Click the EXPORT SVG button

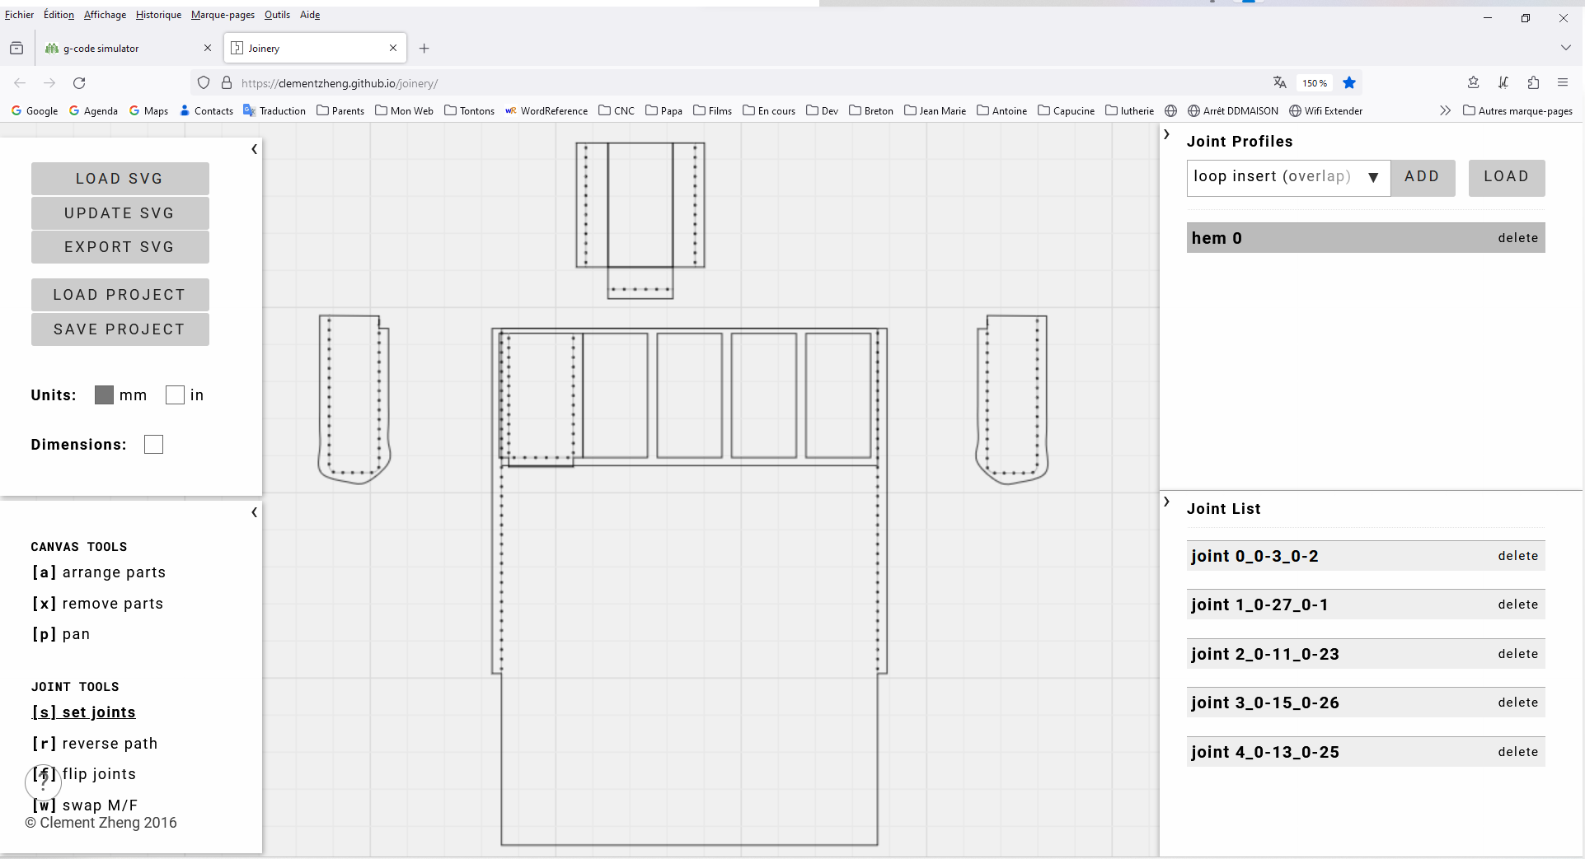120,247
